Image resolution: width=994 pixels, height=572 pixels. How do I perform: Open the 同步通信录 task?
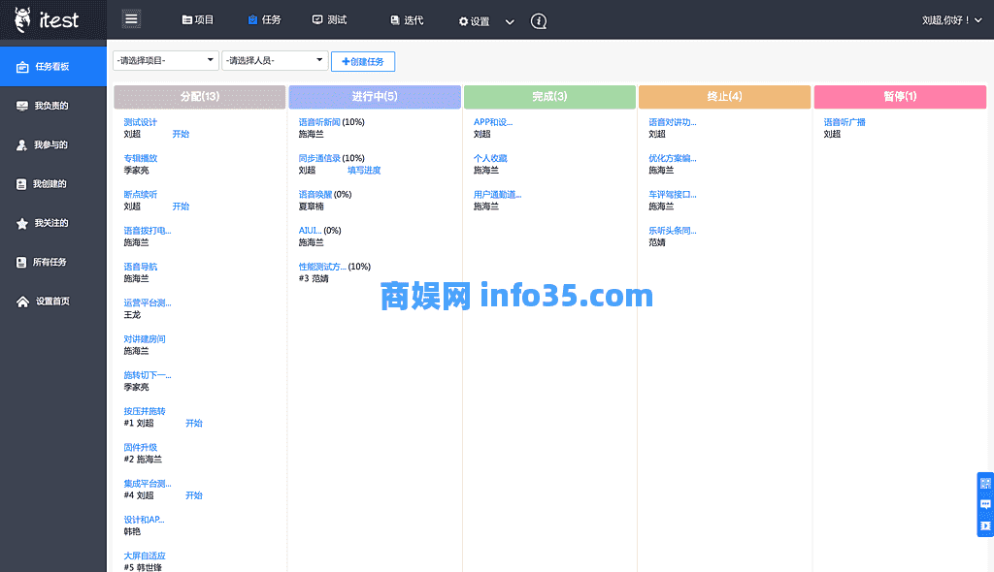click(319, 158)
